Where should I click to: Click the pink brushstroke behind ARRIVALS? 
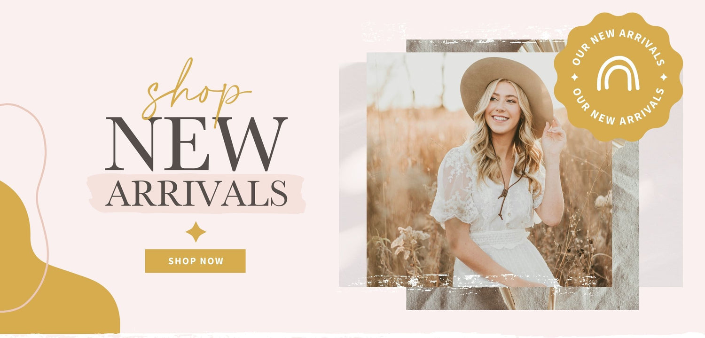(x=196, y=193)
